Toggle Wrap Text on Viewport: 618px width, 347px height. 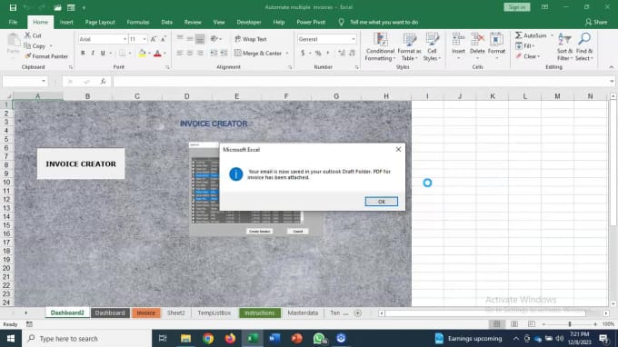(x=251, y=39)
